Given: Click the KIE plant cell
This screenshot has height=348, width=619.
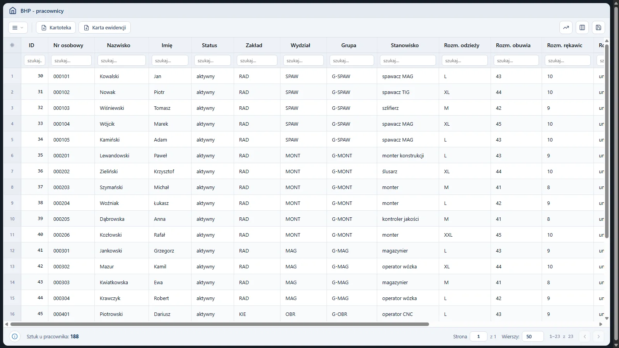Looking at the screenshot, I should coord(257,314).
